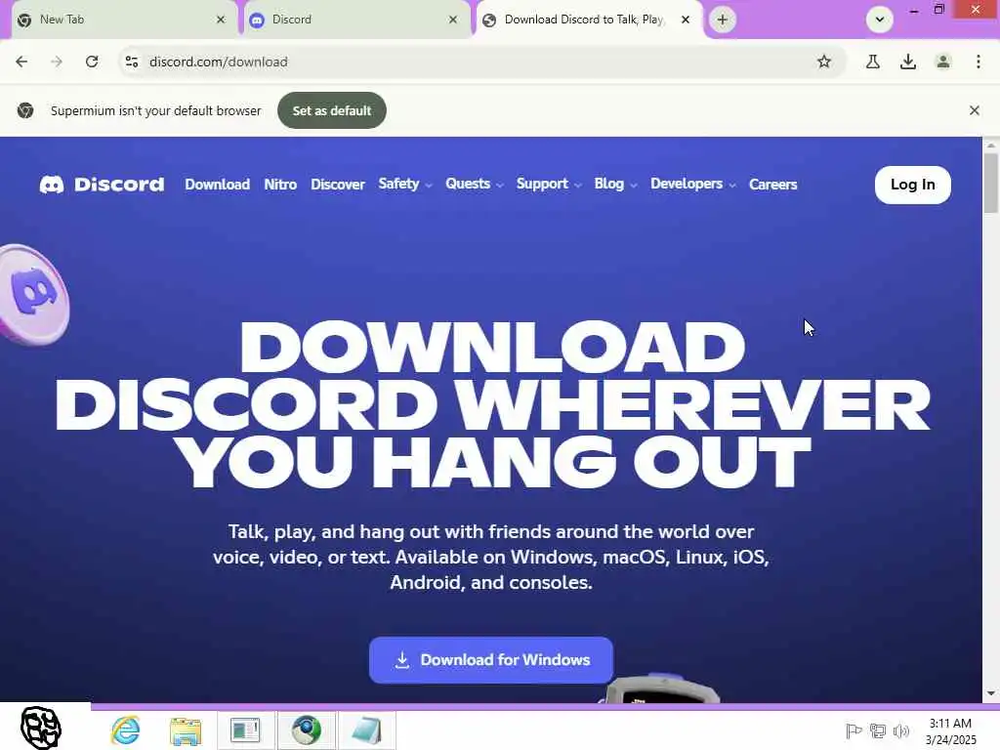Open the tab search dropdown arrow
Image resolution: width=1000 pixels, height=750 pixels.
(x=880, y=20)
